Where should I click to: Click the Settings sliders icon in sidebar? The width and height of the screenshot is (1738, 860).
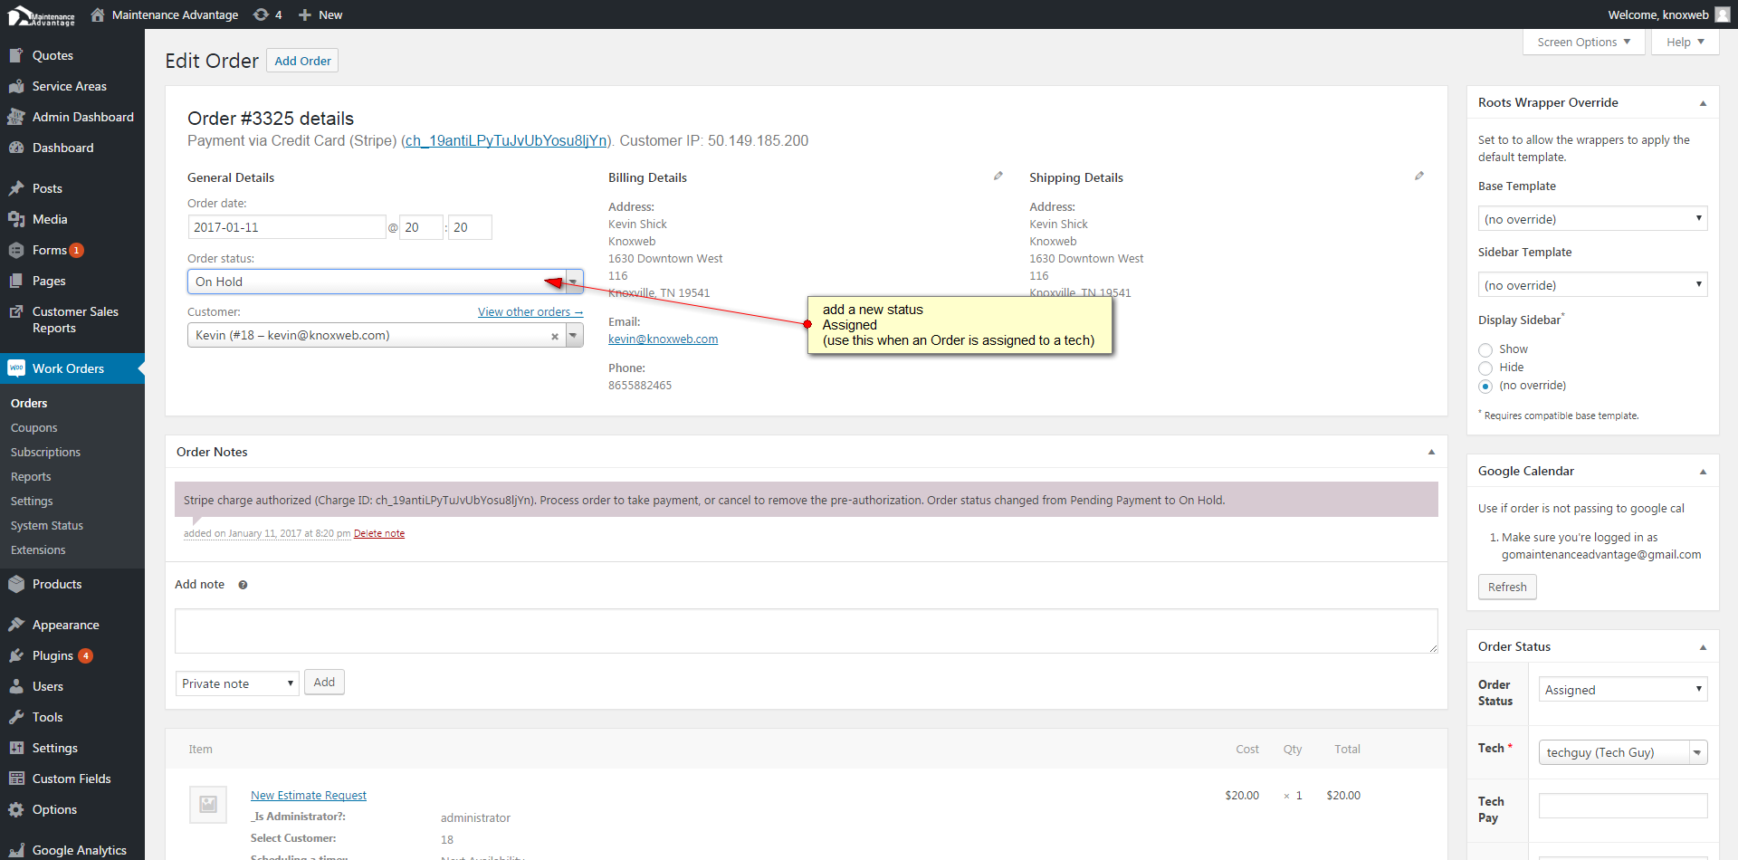coord(16,748)
